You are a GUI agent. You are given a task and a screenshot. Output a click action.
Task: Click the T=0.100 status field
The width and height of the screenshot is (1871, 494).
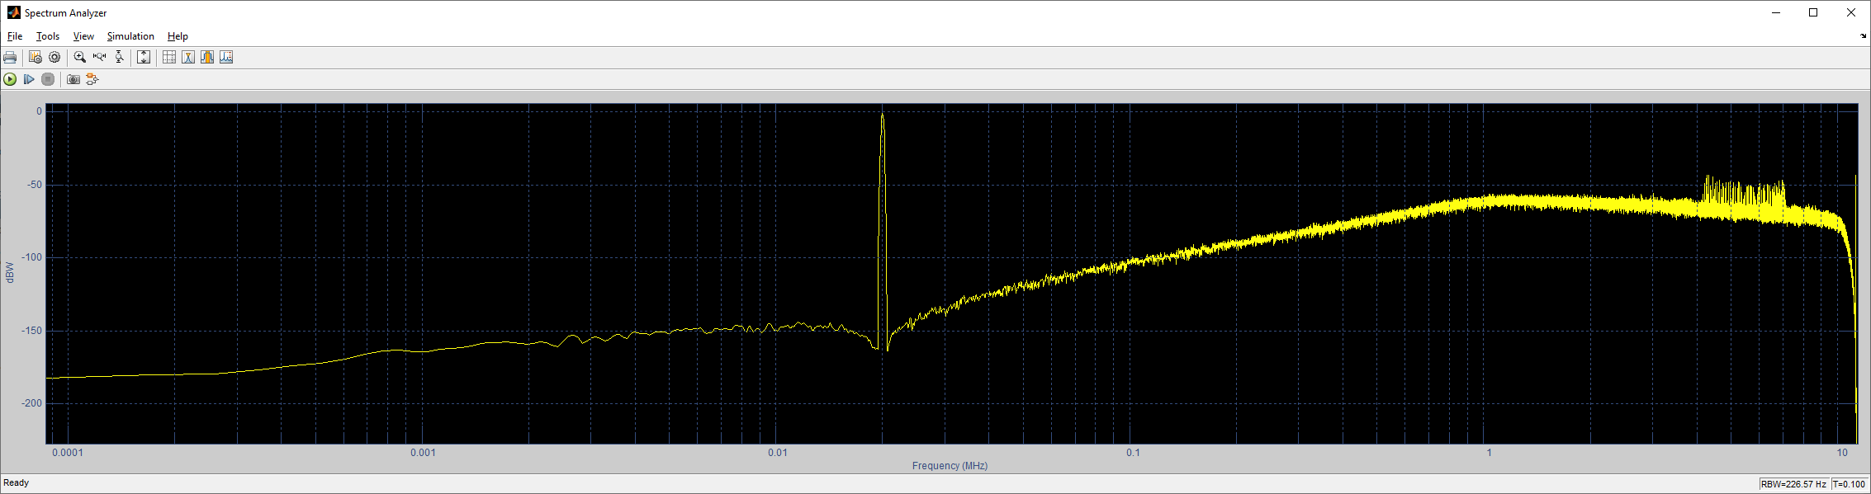[x=1850, y=484]
